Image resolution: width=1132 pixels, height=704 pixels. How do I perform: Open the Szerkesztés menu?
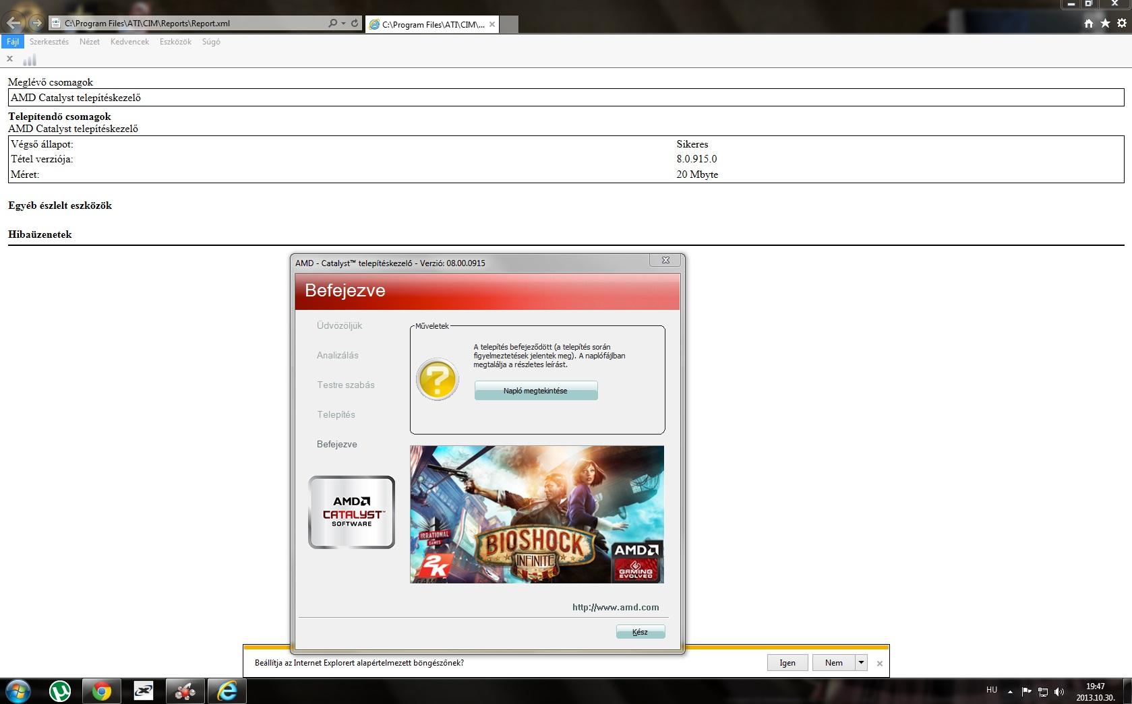click(x=49, y=42)
